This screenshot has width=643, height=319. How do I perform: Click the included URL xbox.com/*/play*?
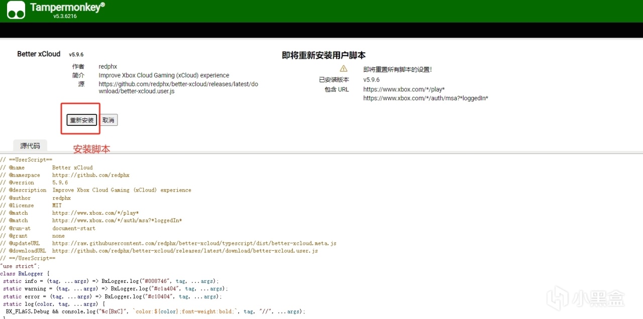(x=404, y=89)
